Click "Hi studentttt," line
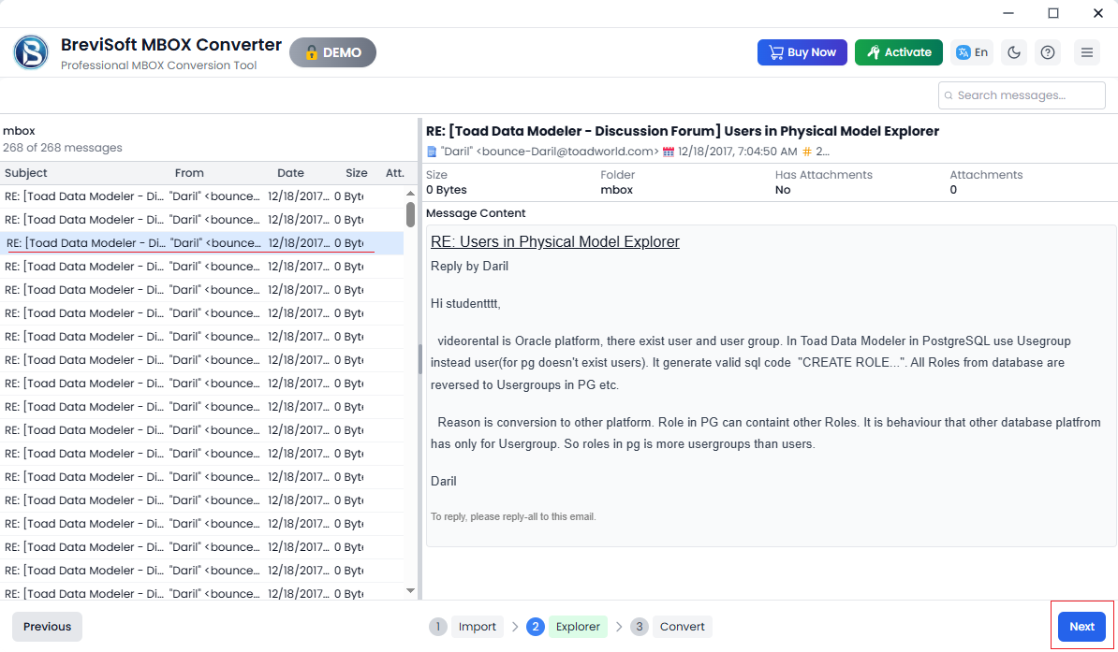This screenshot has width=1118, height=652. coord(465,304)
